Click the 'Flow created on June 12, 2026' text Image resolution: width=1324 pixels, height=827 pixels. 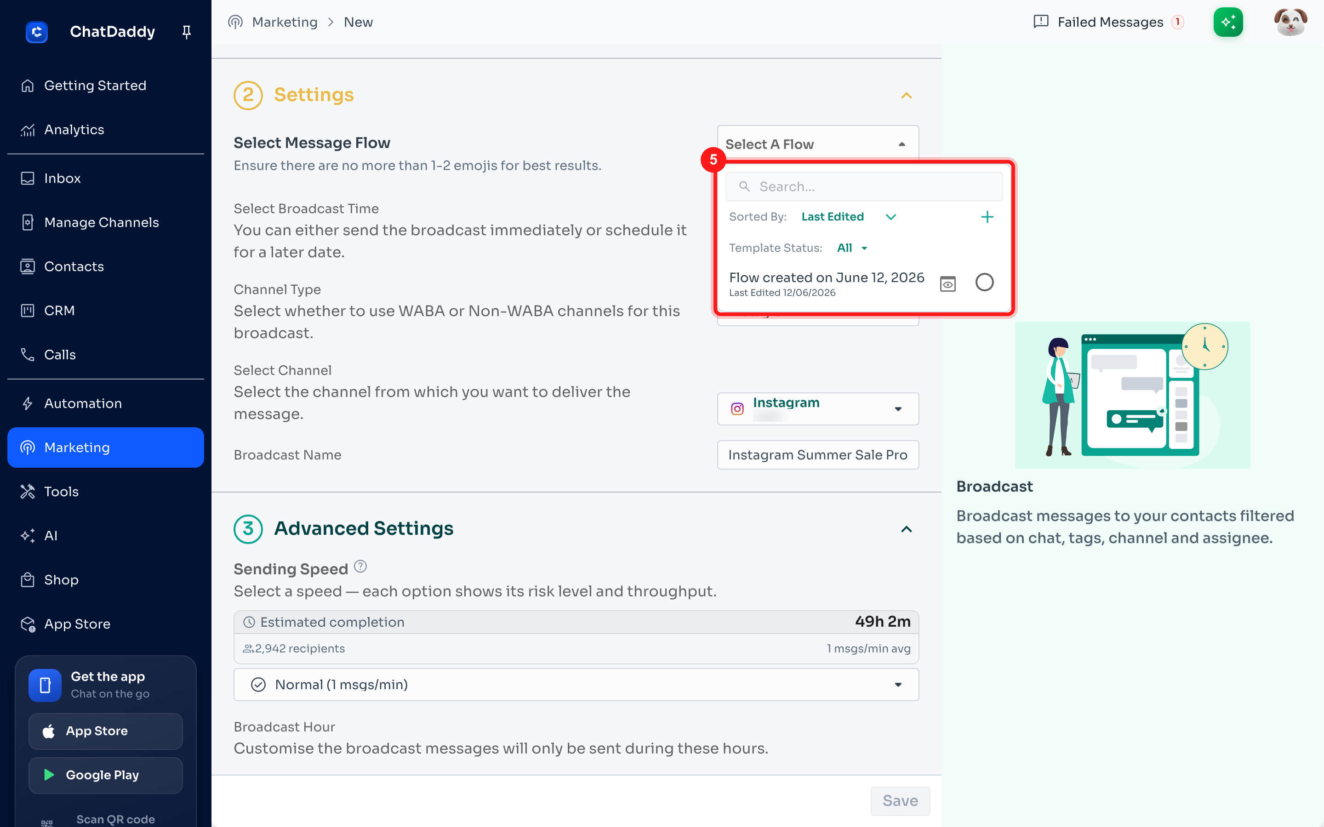click(826, 278)
